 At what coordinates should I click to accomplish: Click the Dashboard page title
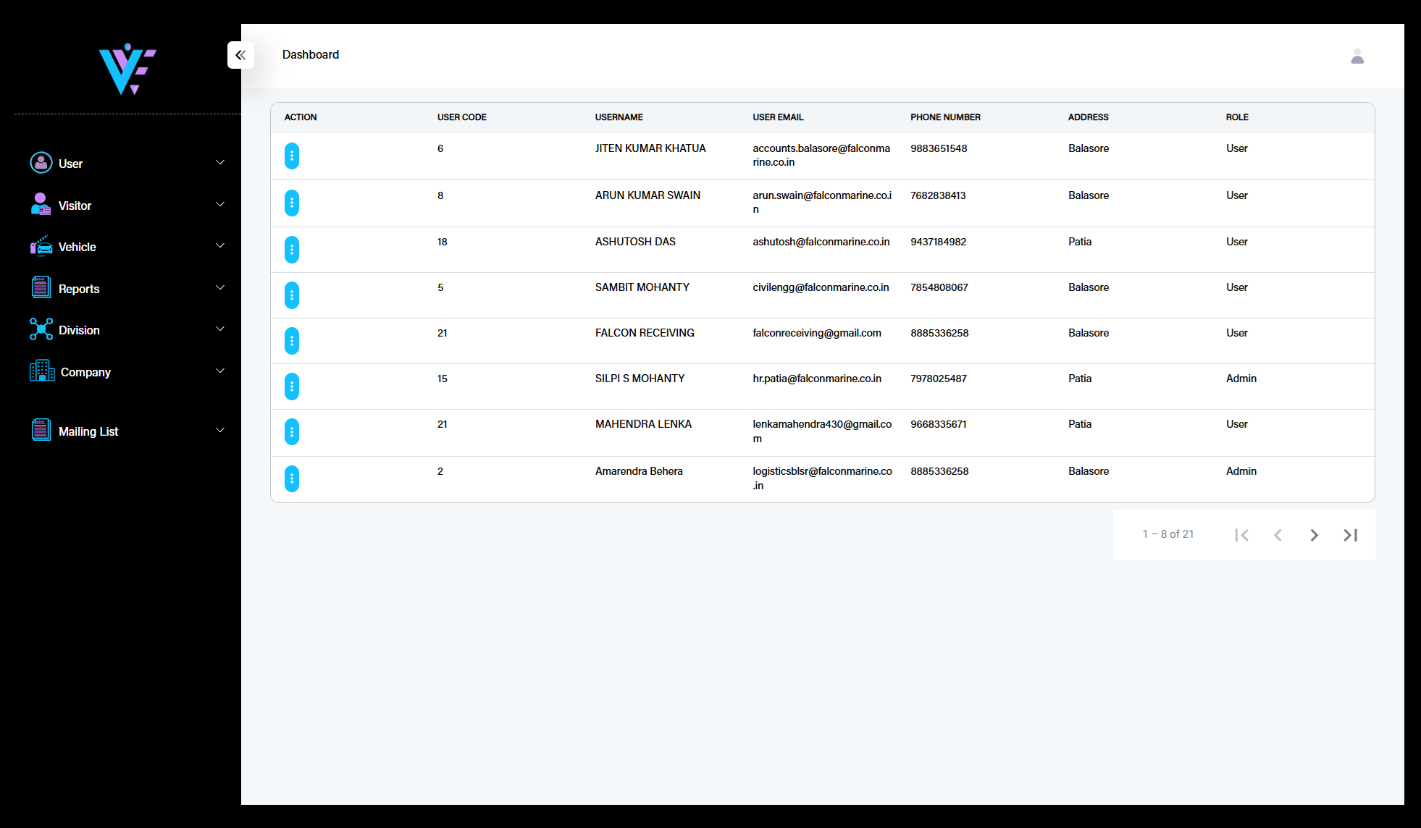pos(311,55)
